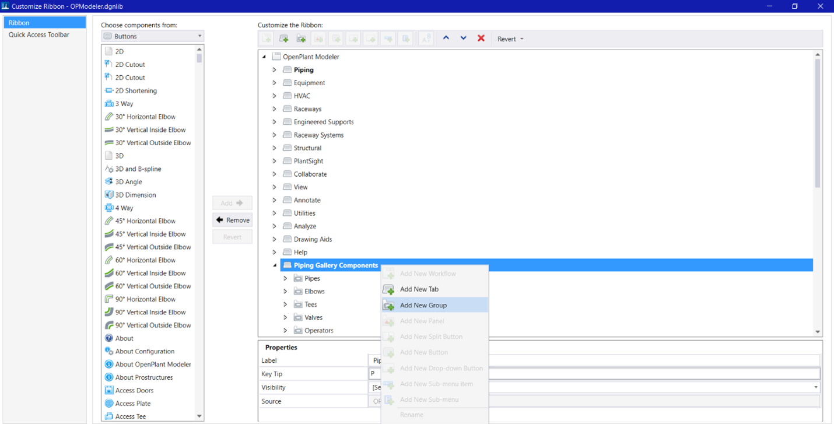Screen dimensions: 834x424
Task: Click the Remove button
Action: tap(233, 220)
